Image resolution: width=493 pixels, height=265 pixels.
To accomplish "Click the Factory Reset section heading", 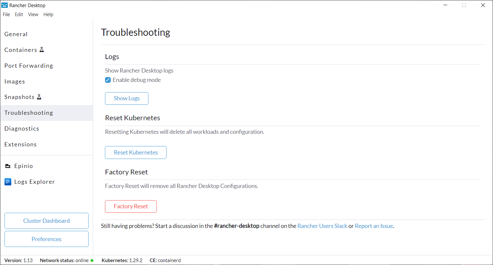I will click(x=126, y=172).
